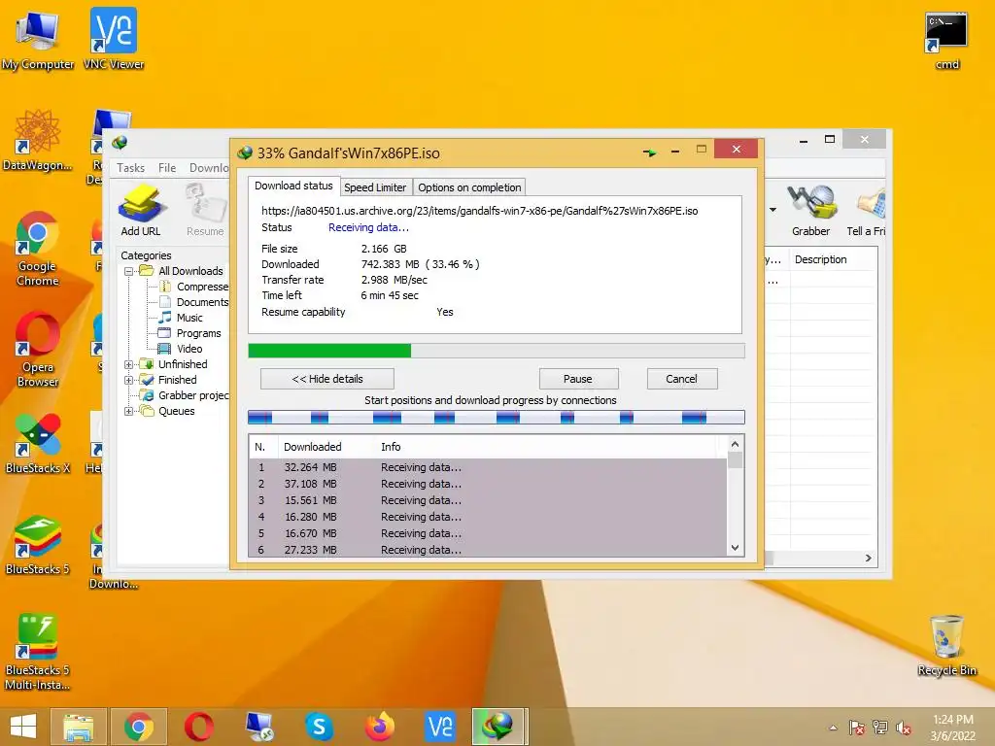Screen dimensions: 995x746
Task: Open File Explorer from taskbar
Action: click(x=79, y=727)
